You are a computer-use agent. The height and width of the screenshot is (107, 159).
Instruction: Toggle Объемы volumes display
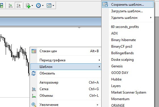[66, 96]
